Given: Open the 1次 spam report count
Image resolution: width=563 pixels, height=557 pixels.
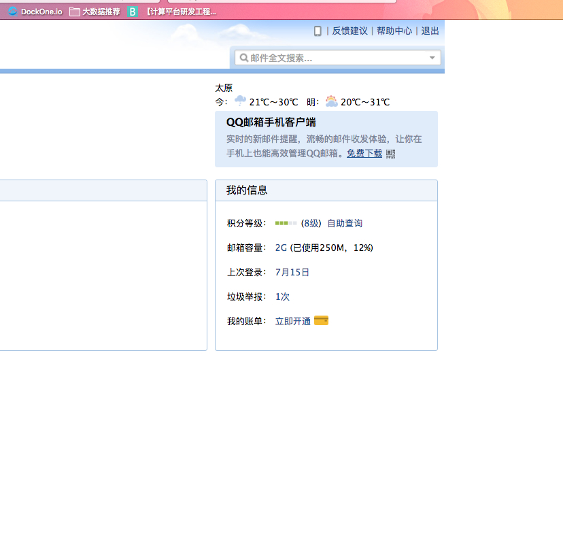Looking at the screenshot, I should point(282,297).
